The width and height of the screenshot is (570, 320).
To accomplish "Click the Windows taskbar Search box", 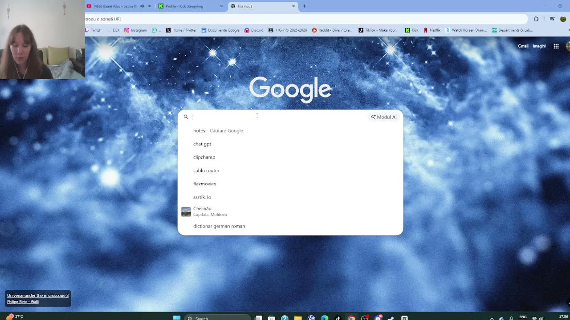I will (217, 318).
